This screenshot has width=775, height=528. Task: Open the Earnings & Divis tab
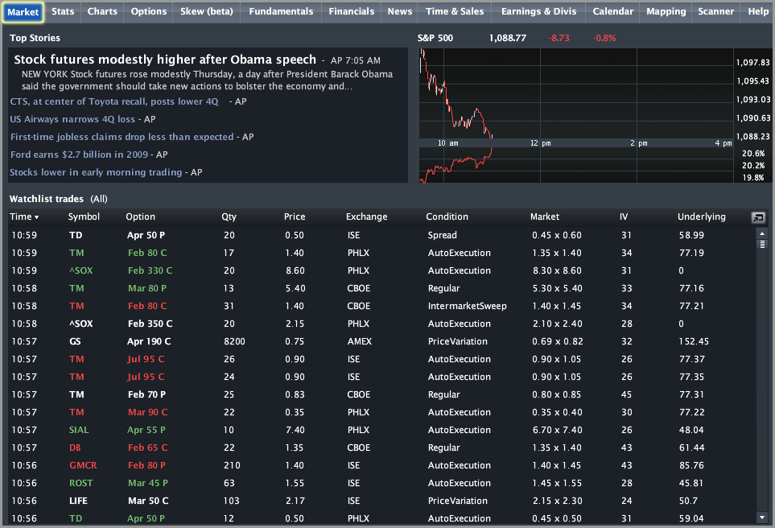click(538, 11)
